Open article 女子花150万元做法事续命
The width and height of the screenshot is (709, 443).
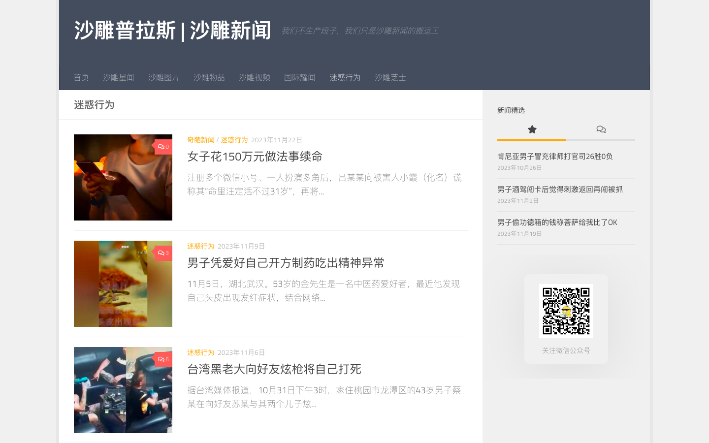tap(254, 157)
